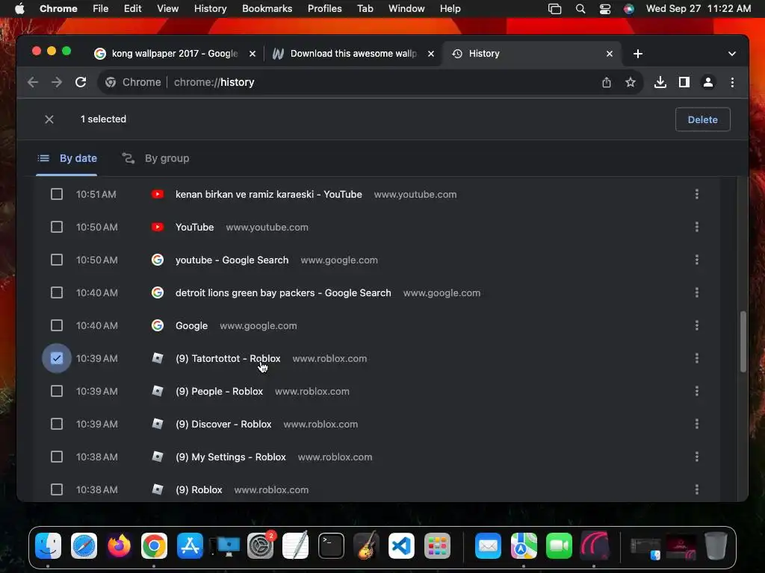Open the History menu in menu bar
Image resolution: width=765 pixels, height=573 pixels.
coord(210,9)
